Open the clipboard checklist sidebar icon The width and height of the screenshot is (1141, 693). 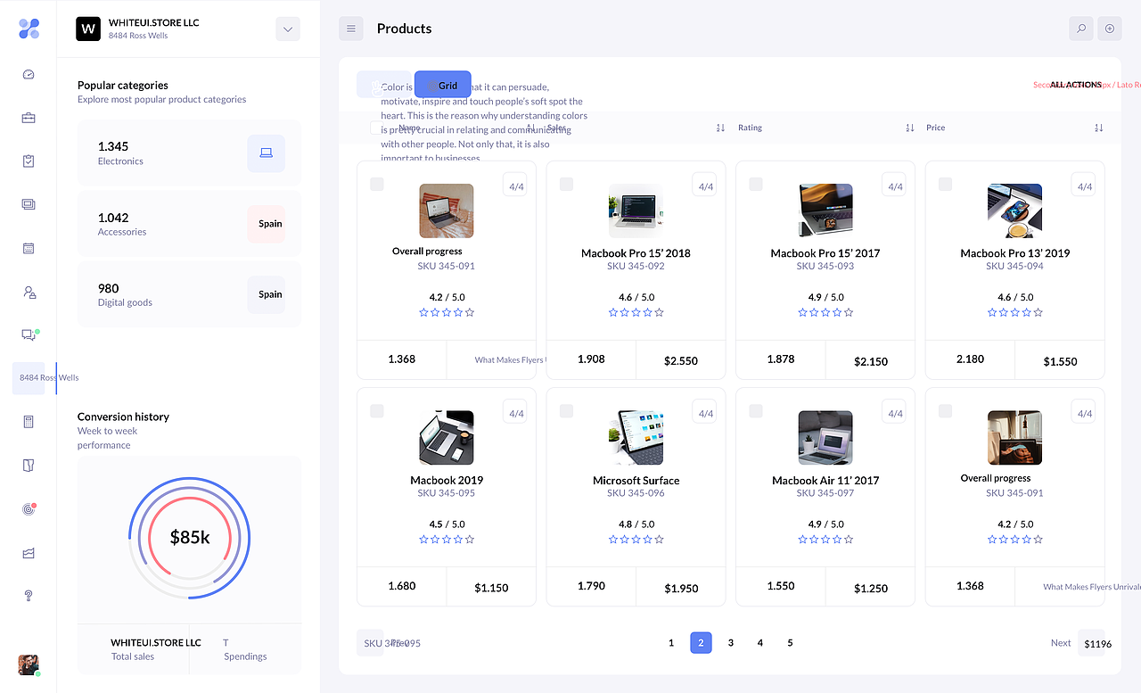pyautogui.click(x=29, y=161)
